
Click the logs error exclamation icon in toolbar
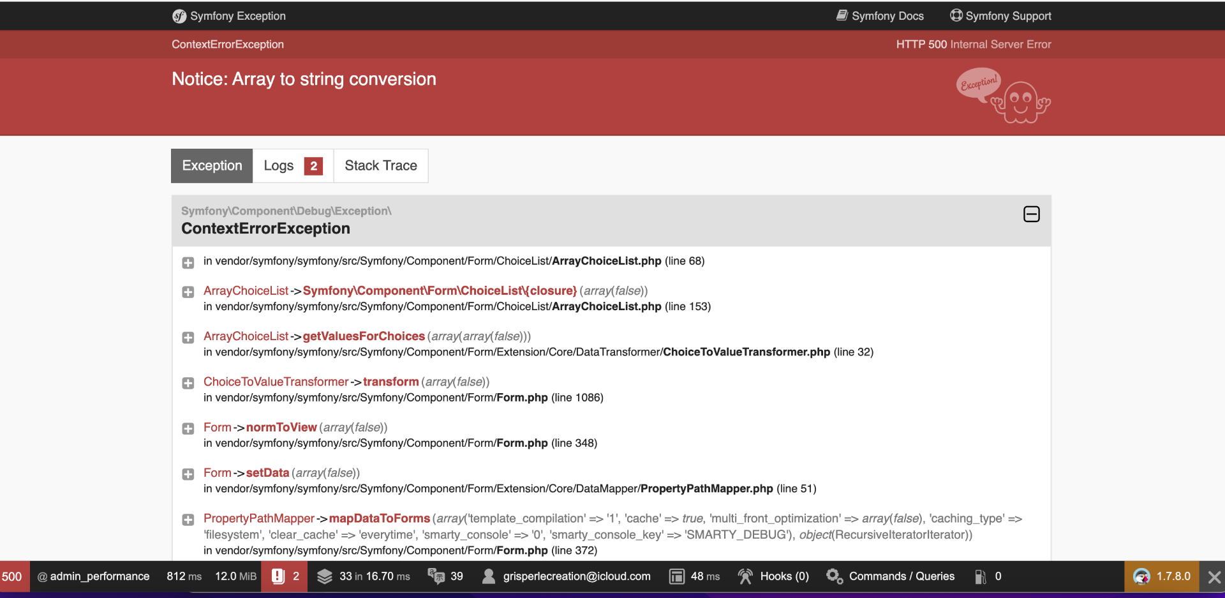click(278, 576)
